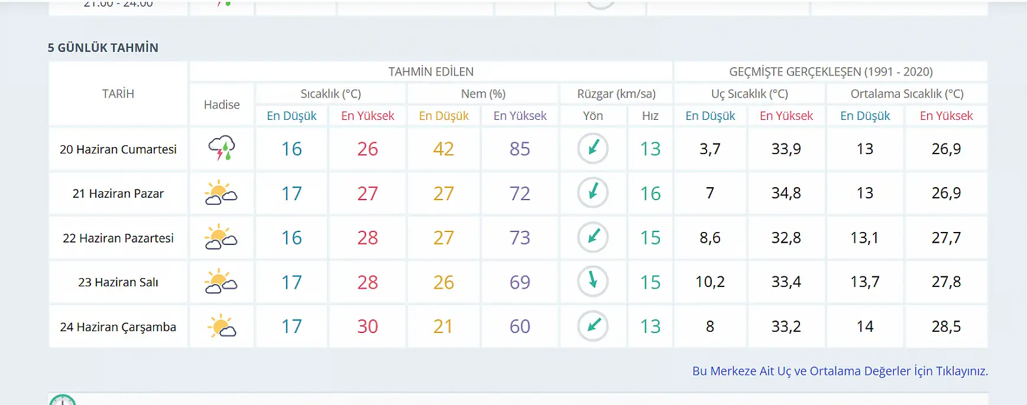Click the '23 Haziran Salı' date cell
This screenshot has width=1027, height=405.
pyautogui.click(x=118, y=282)
